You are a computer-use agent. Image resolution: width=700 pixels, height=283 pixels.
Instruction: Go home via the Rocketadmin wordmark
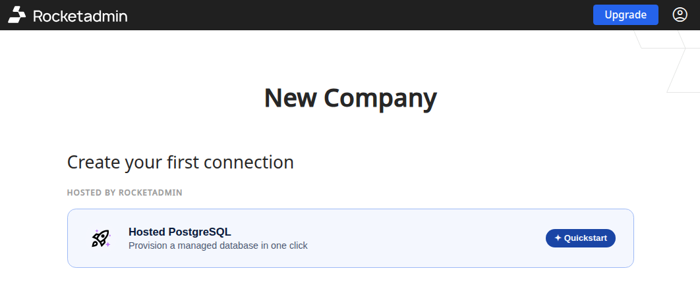(80, 15)
